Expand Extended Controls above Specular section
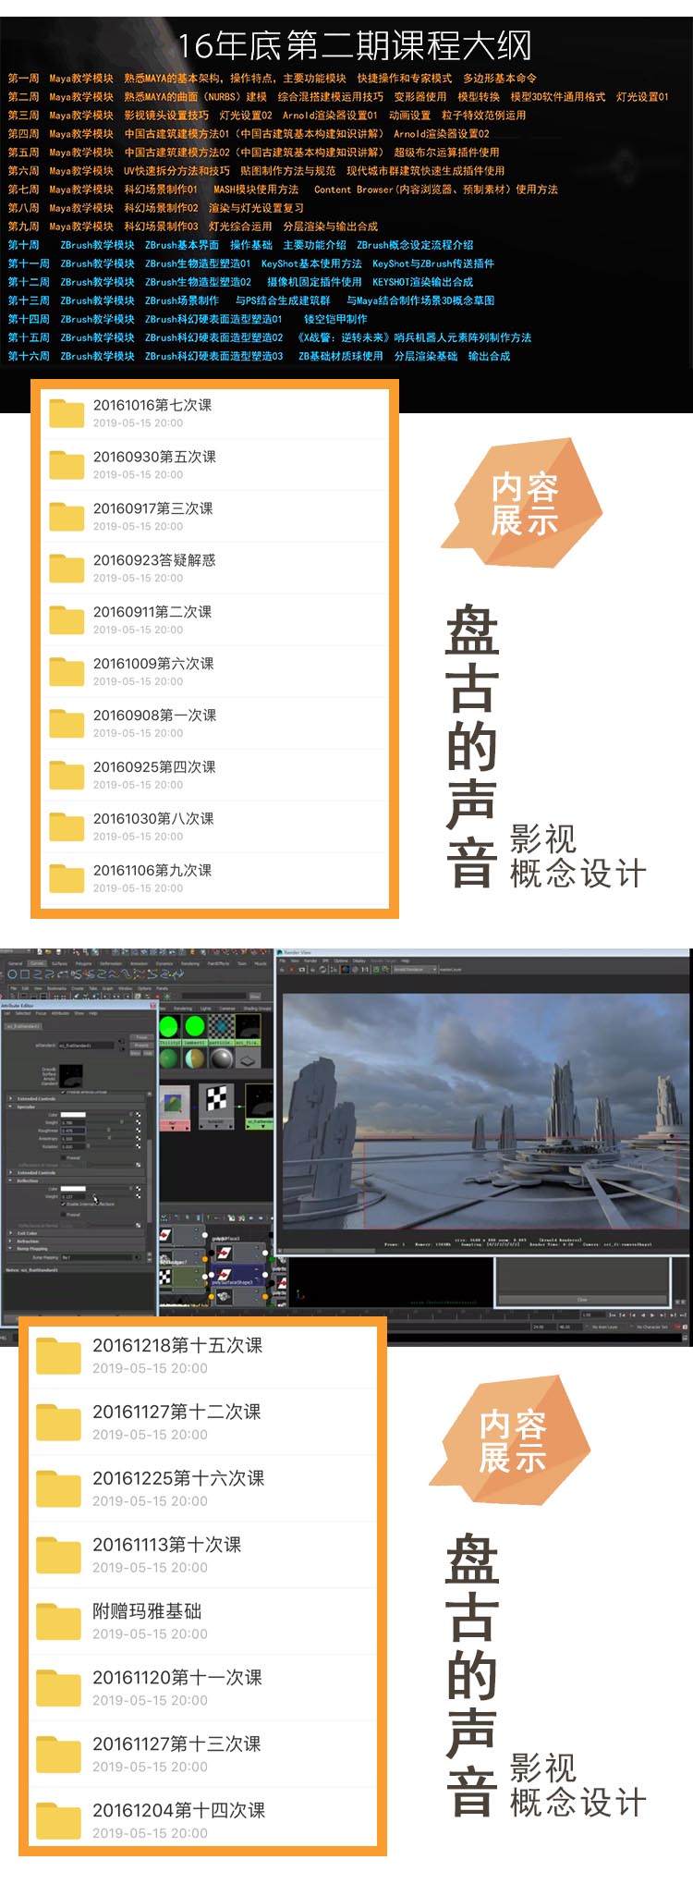Image resolution: width=693 pixels, height=1884 pixels. pos(10,1098)
